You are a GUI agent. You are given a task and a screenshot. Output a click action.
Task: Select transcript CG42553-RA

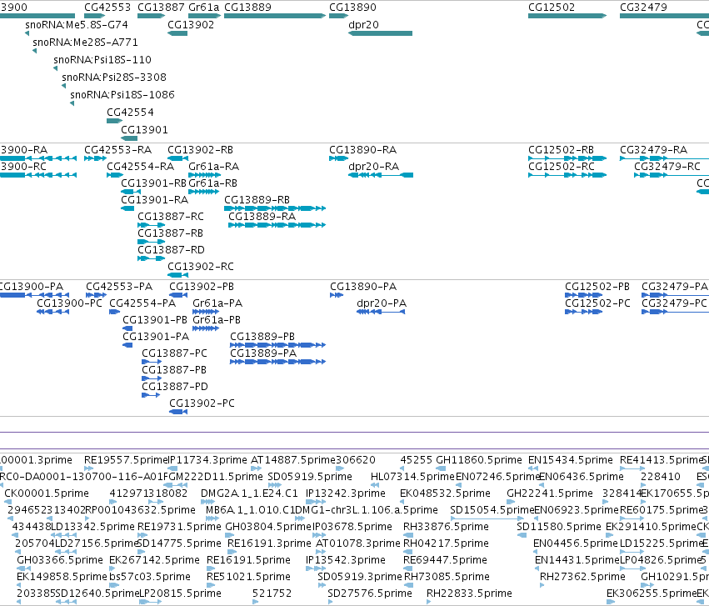tap(95, 158)
